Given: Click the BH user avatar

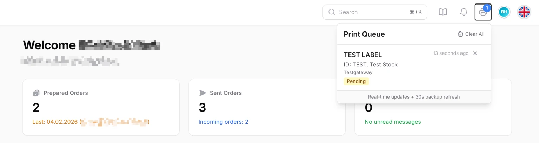Looking at the screenshot, I should tap(504, 12).
